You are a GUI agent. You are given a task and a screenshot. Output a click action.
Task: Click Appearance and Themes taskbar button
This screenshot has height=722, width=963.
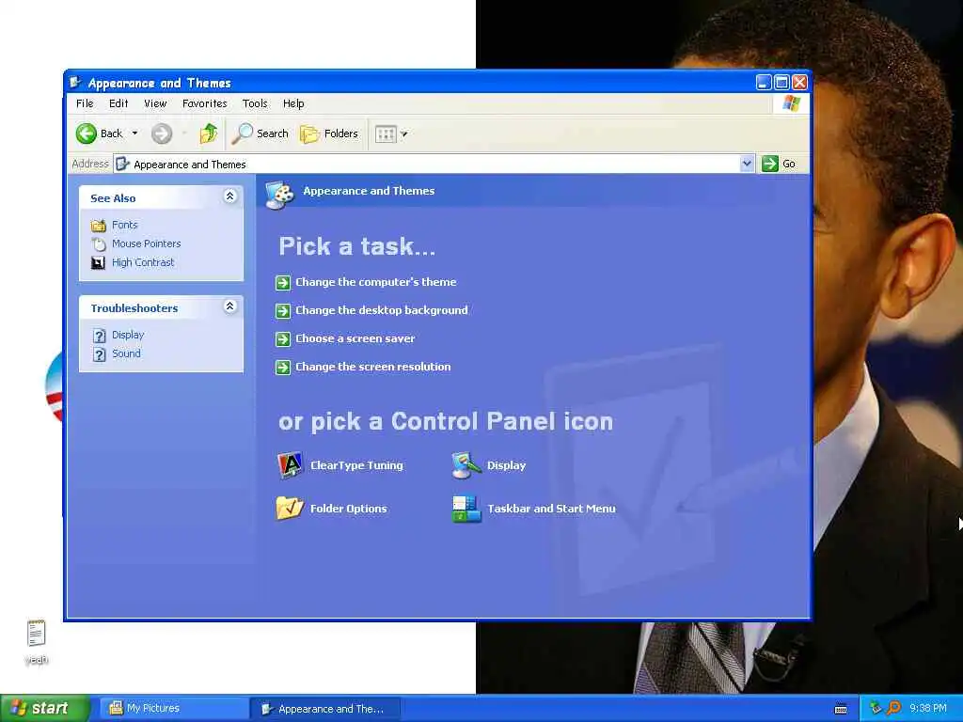(x=326, y=709)
